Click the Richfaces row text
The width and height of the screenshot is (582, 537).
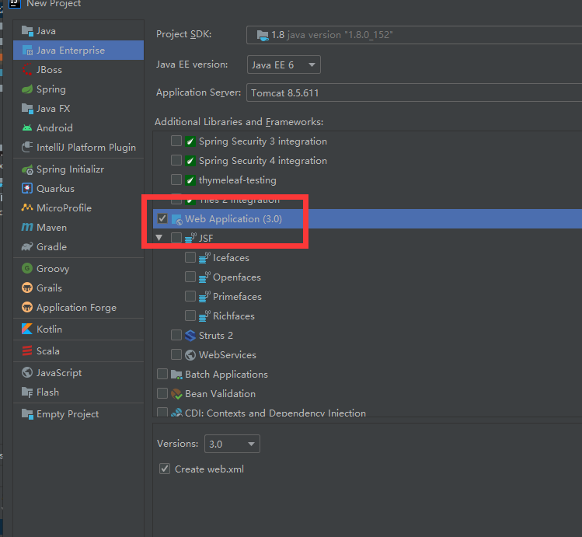(234, 316)
